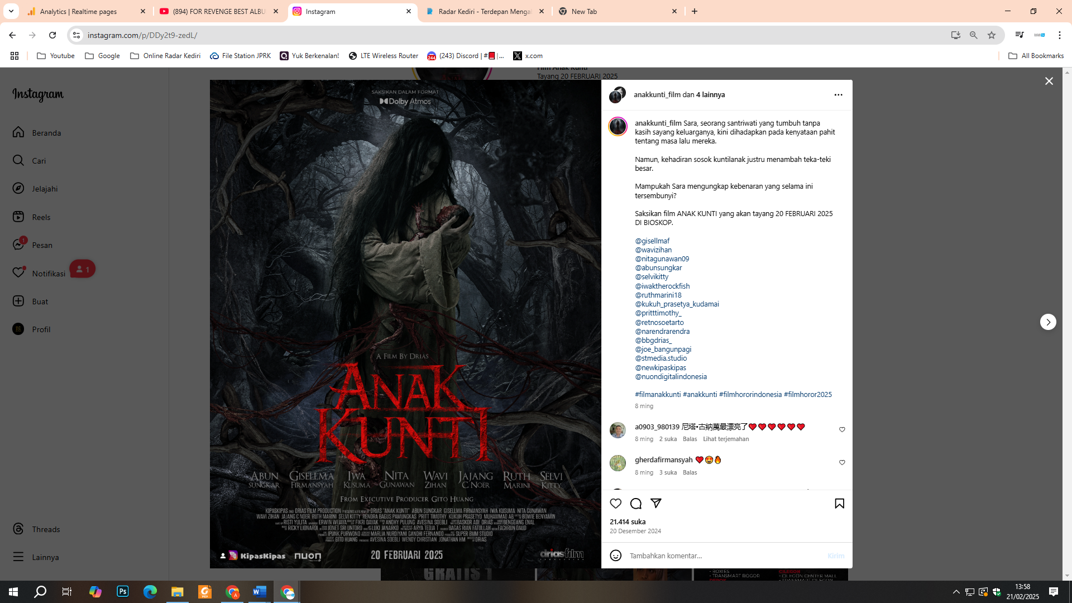Viewport: 1072px width, 603px height.
Task: Close the Instagram browser tab
Action: point(409,11)
